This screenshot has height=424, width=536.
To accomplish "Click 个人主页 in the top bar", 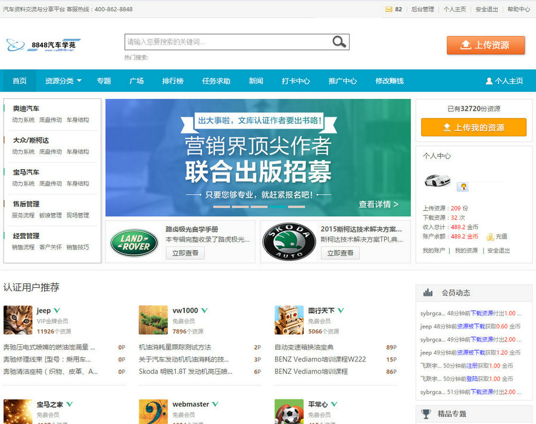I will [x=454, y=10].
